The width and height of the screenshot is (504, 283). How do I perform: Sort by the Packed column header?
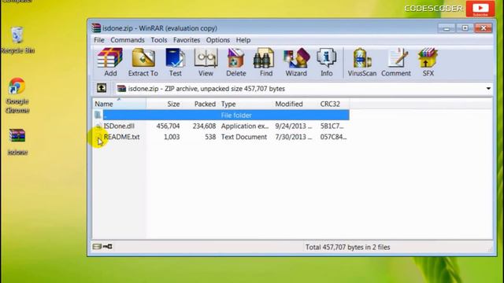(200, 104)
